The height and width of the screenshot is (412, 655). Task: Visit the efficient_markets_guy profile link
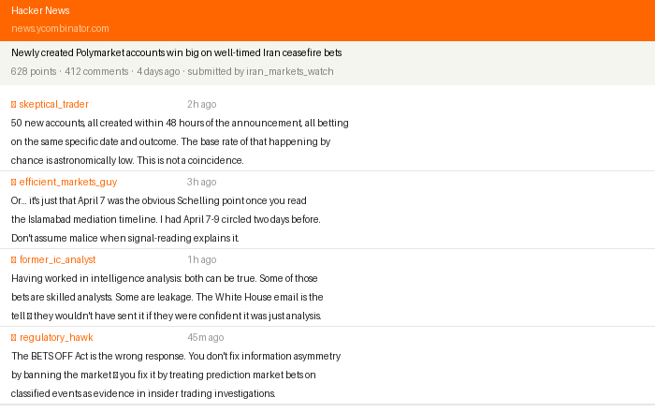tap(67, 182)
